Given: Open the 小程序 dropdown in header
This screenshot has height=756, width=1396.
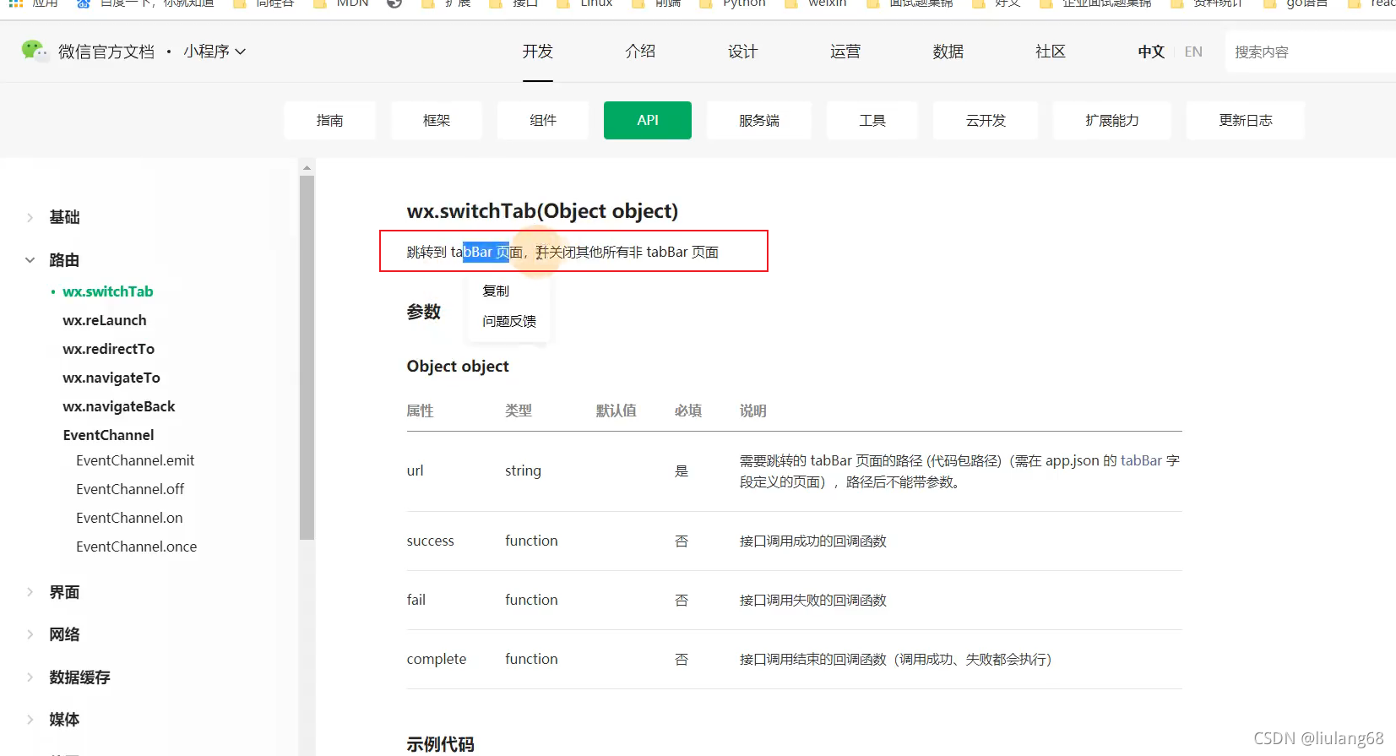Looking at the screenshot, I should 215,52.
